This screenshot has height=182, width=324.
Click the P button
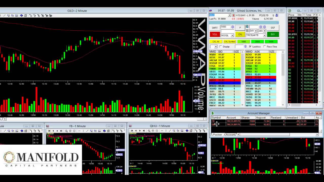(x=240, y=28)
